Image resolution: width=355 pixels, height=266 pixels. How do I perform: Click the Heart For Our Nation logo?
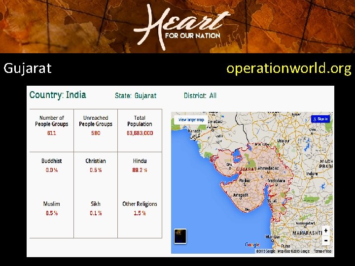point(181,27)
